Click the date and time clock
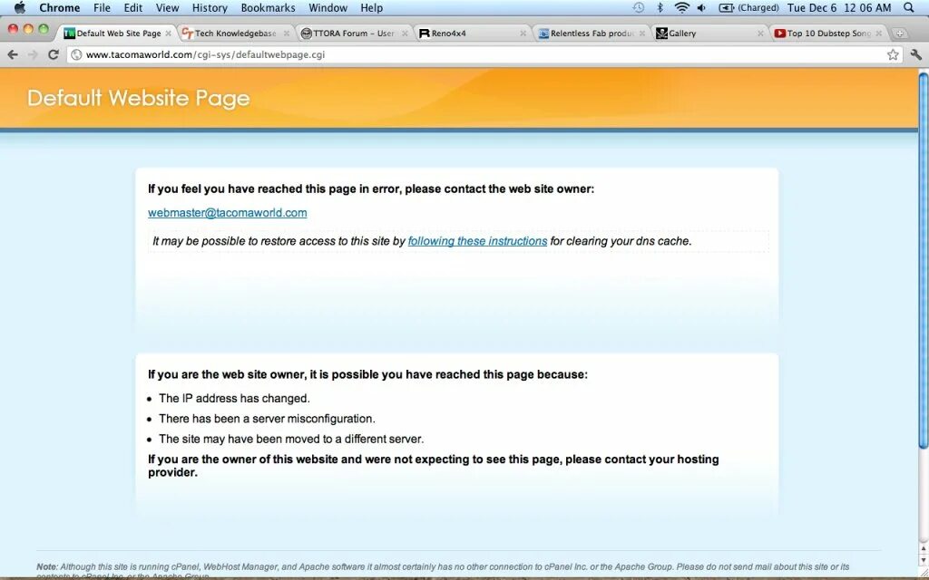Screen dimensions: 929x580 pos(839,7)
